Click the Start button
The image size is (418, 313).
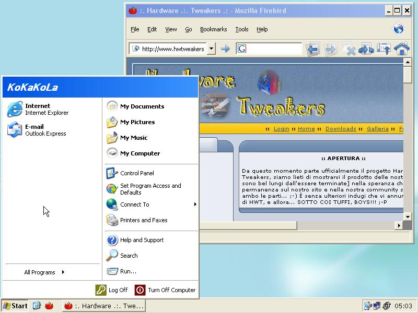(15, 306)
